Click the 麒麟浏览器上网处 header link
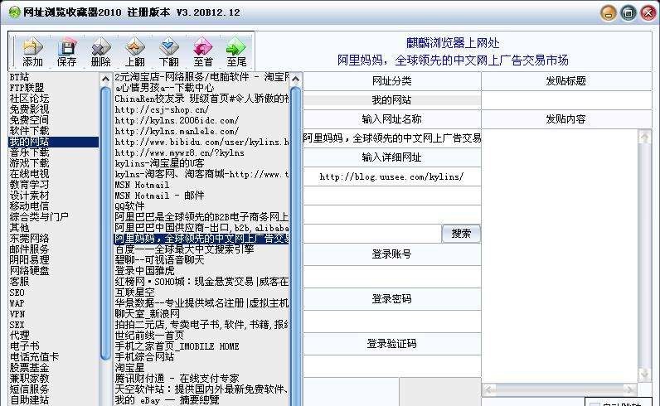Screen dimensions: 660x406 [453, 43]
